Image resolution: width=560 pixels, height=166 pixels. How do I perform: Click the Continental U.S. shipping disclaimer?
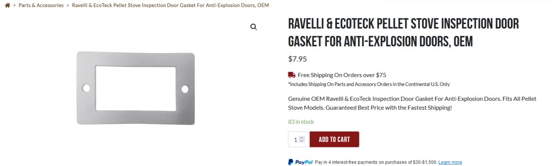point(369,84)
